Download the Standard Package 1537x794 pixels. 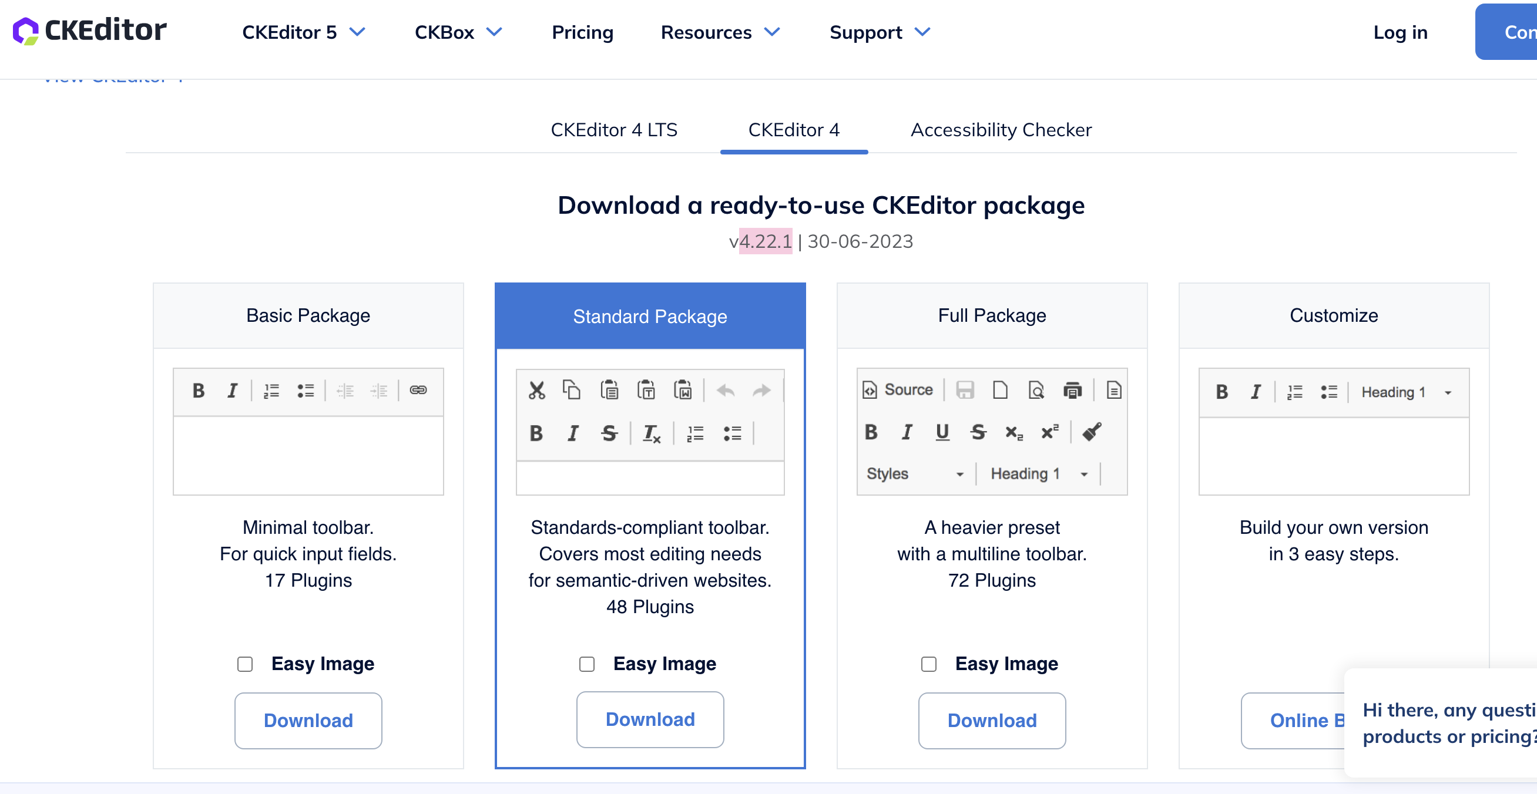[x=650, y=719]
